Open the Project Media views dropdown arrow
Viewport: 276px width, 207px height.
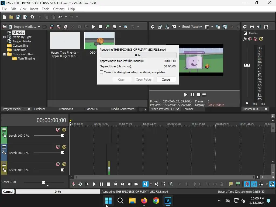(x=120, y=27)
